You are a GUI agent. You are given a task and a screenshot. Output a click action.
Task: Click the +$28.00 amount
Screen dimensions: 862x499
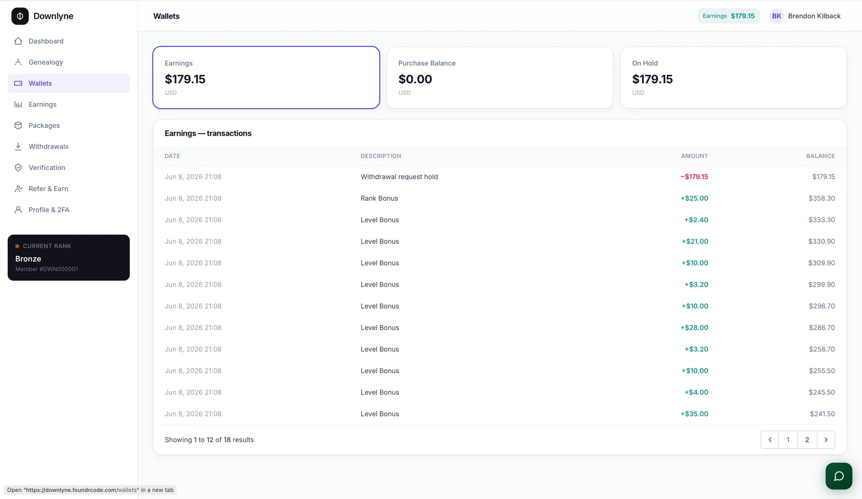click(x=694, y=328)
